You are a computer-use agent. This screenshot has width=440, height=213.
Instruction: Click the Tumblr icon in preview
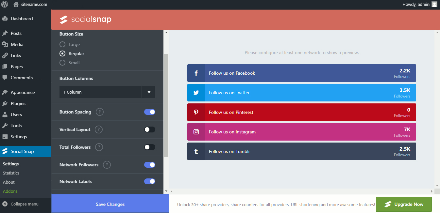click(196, 151)
